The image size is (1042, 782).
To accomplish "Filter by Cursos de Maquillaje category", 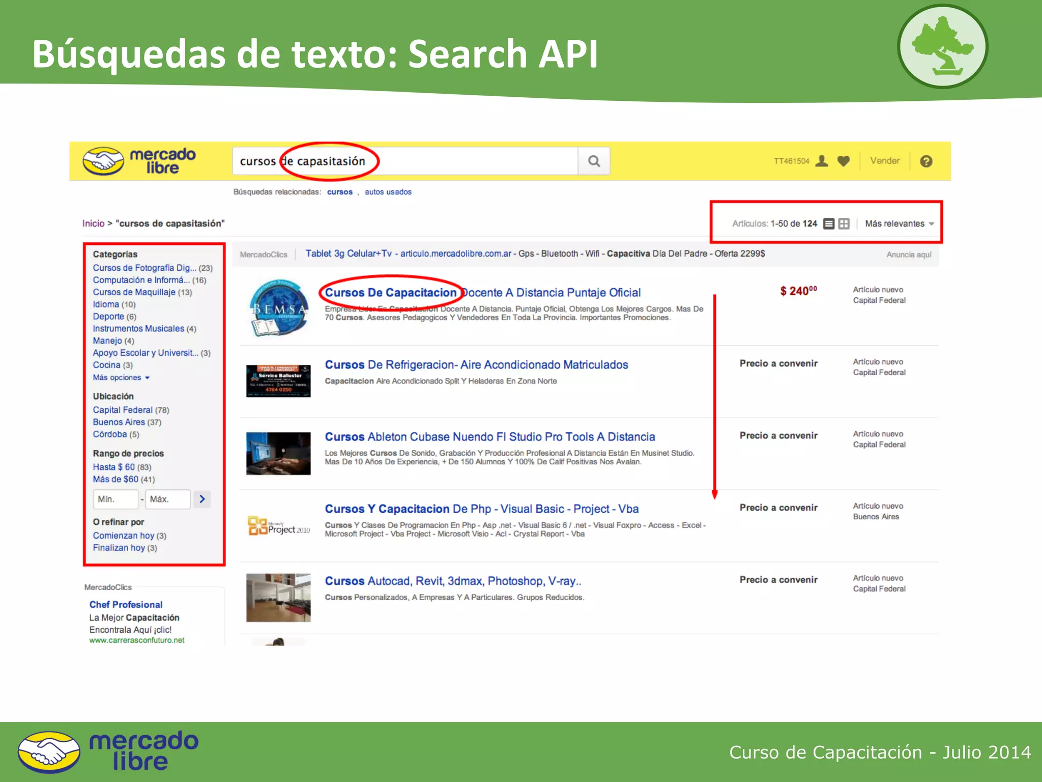I will [x=134, y=292].
